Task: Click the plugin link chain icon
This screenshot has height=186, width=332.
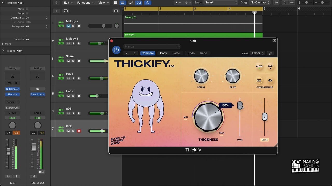Action: point(270,53)
